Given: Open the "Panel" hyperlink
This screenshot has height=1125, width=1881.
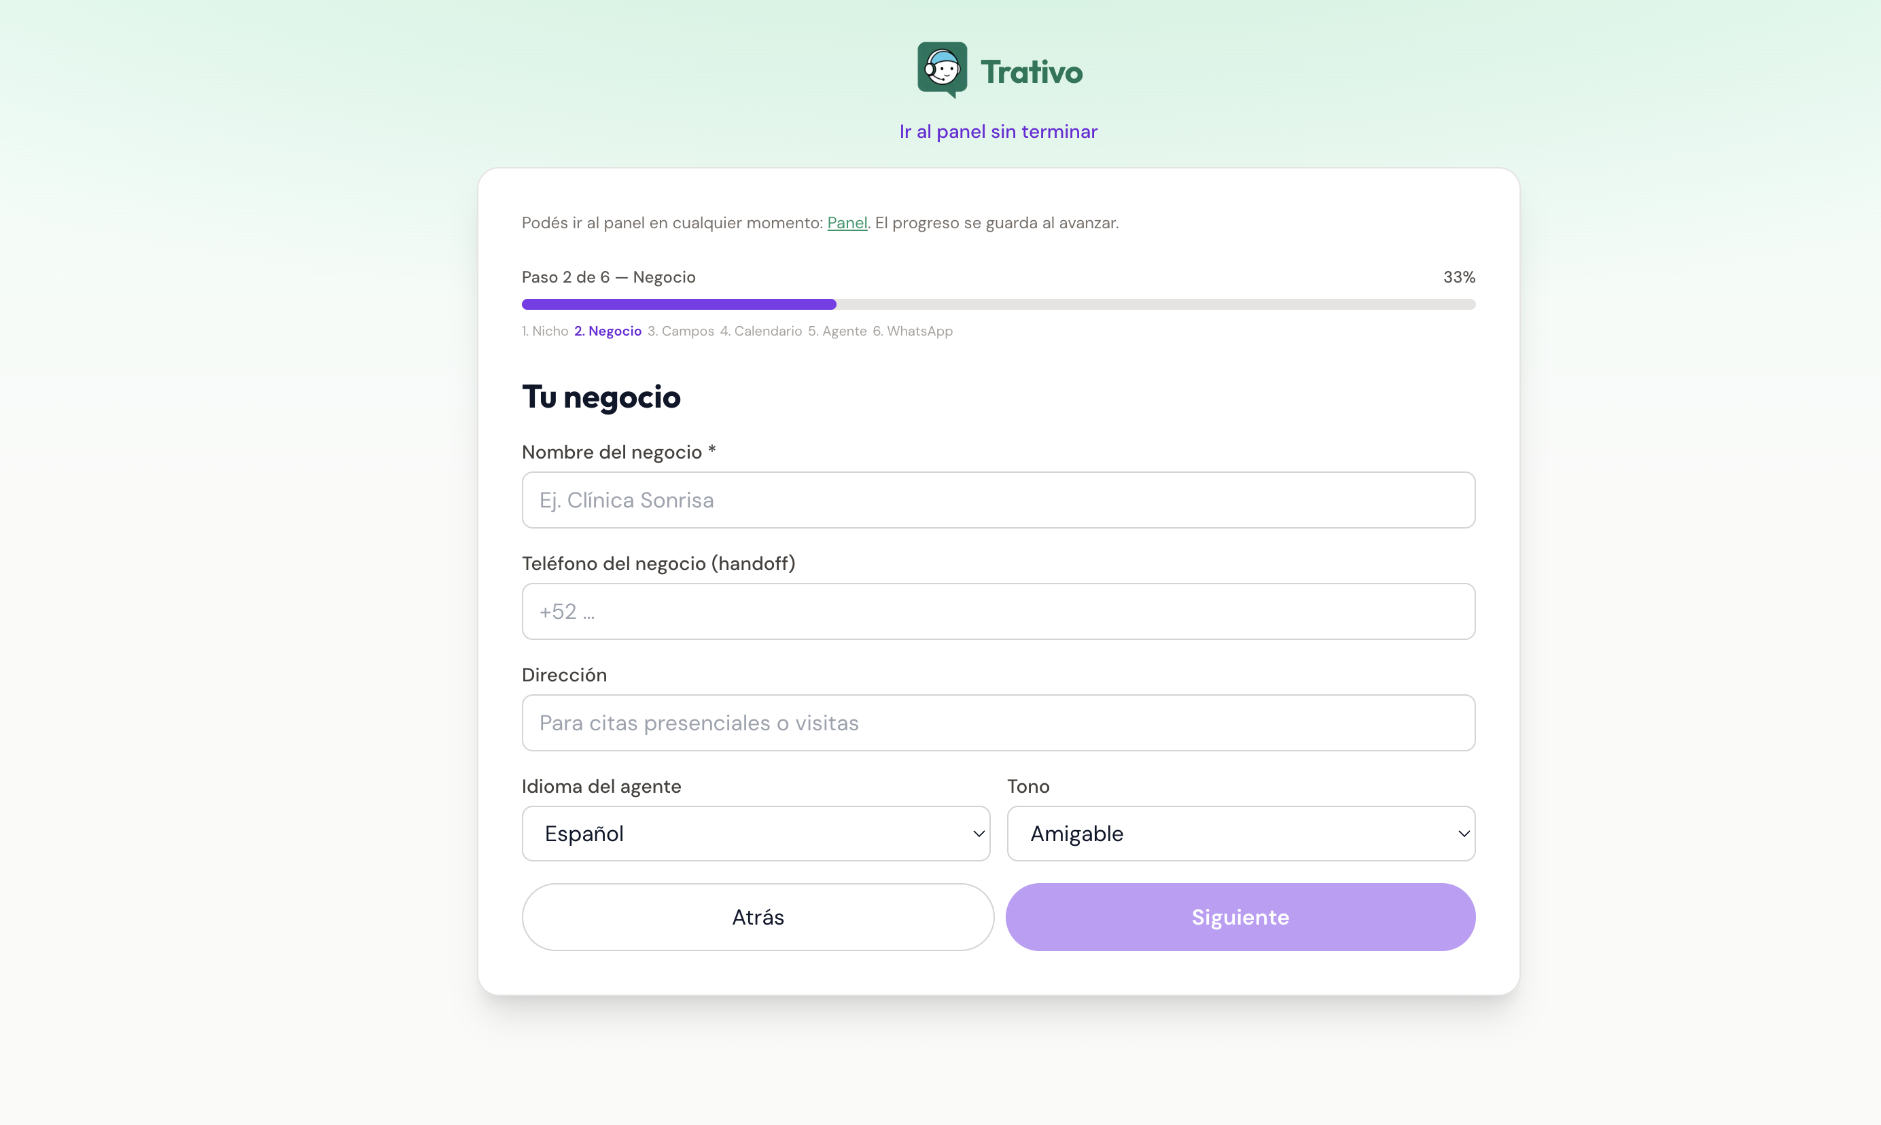Looking at the screenshot, I should [x=847, y=222].
